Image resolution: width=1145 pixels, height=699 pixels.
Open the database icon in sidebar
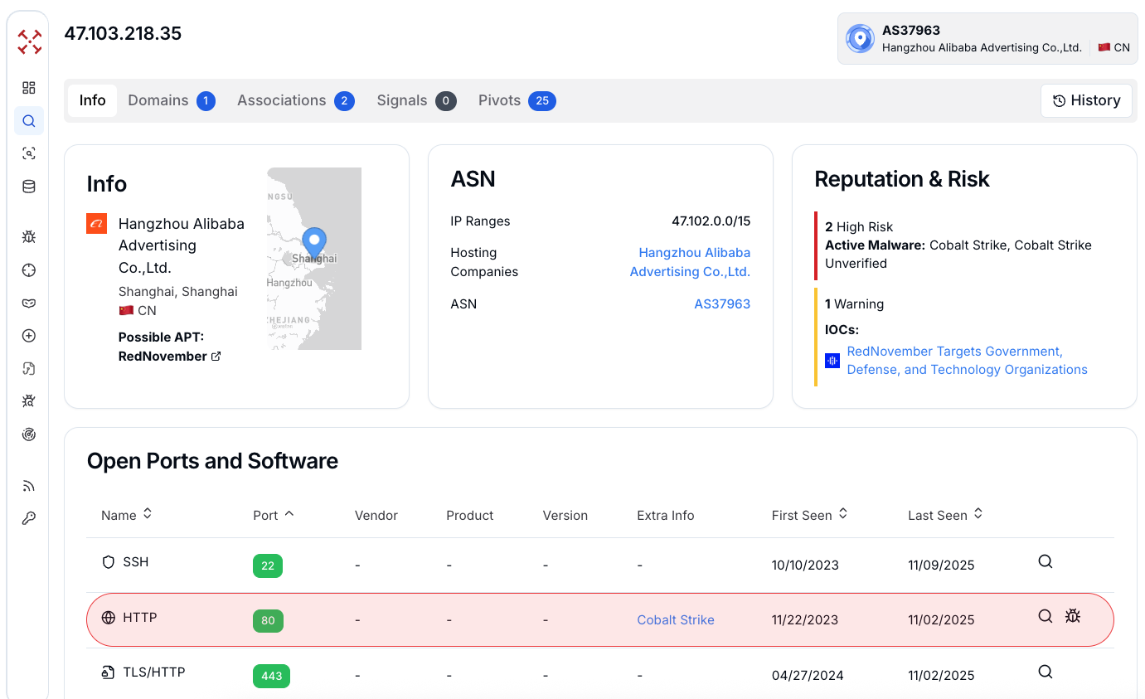tap(29, 187)
